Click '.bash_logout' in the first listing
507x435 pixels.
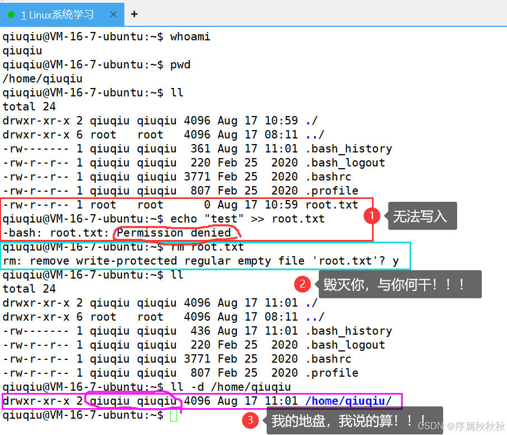(345, 163)
